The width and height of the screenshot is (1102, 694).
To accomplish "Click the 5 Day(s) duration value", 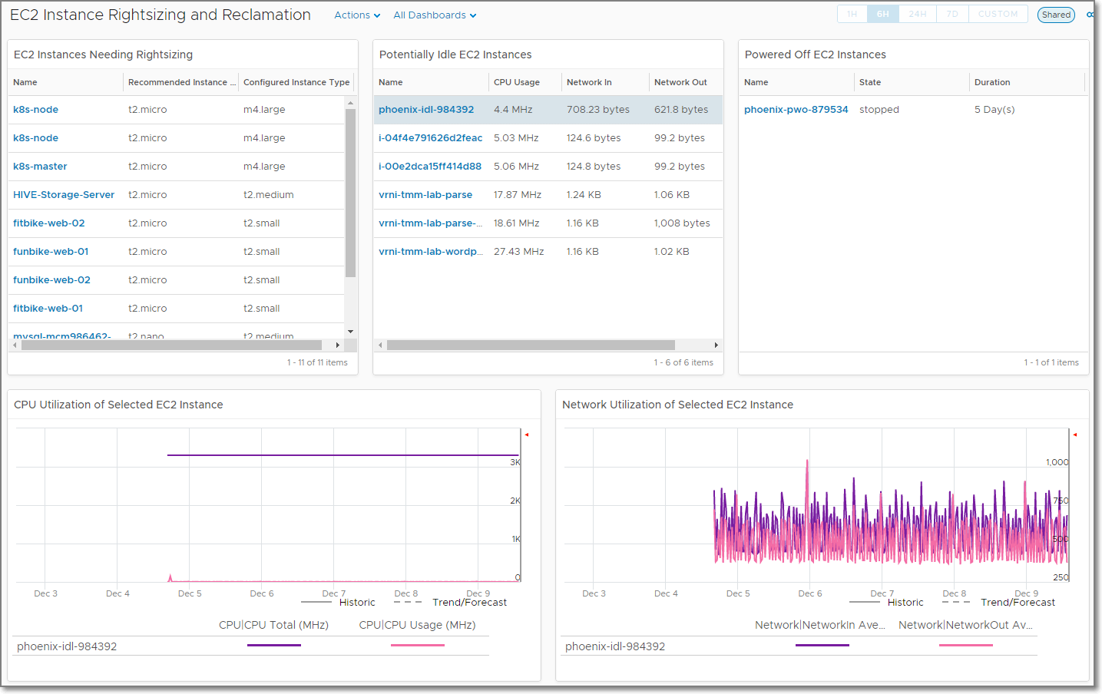I will [994, 110].
